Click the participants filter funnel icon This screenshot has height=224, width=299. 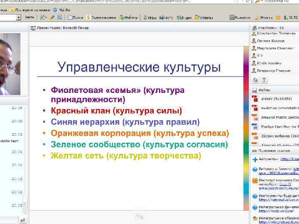tap(264, 80)
